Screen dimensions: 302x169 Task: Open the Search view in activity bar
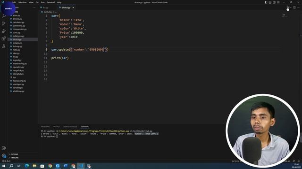[4, 16]
